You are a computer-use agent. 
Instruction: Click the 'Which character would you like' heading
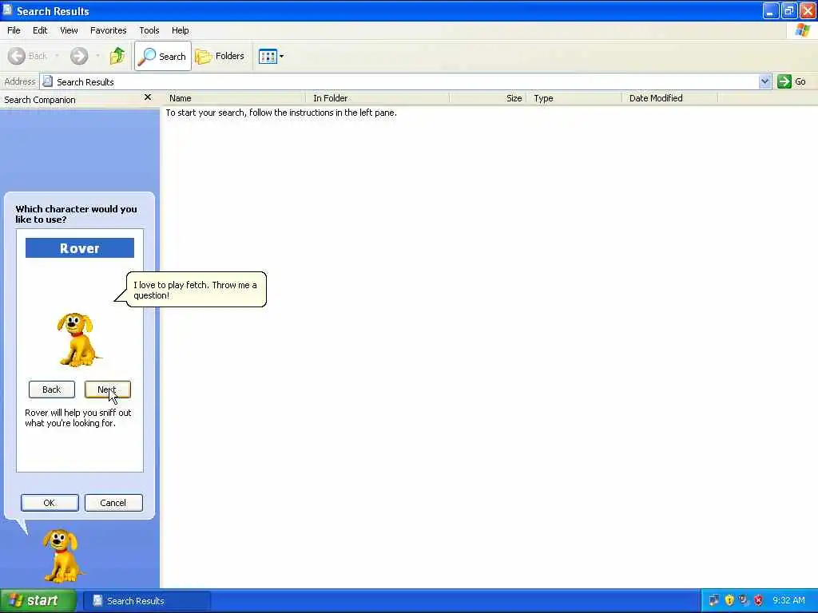[76, 214]
